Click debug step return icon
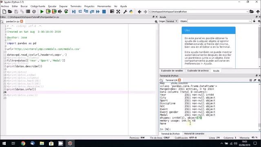 (92, 11)
